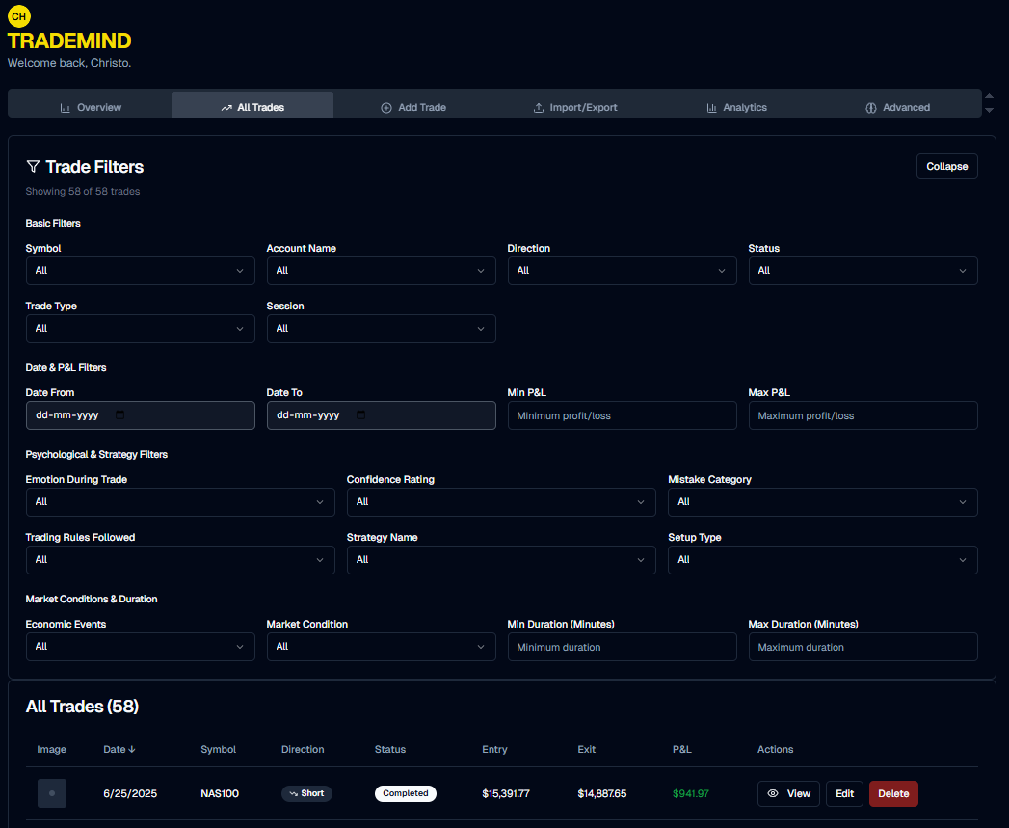Open the Market Condition dropdown
This screenshot has width=1009, height=828.
pos(382,647)
